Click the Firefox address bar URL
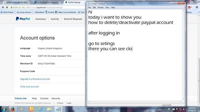Viewport: 200px width, 112px height. (x=45, y=7)
